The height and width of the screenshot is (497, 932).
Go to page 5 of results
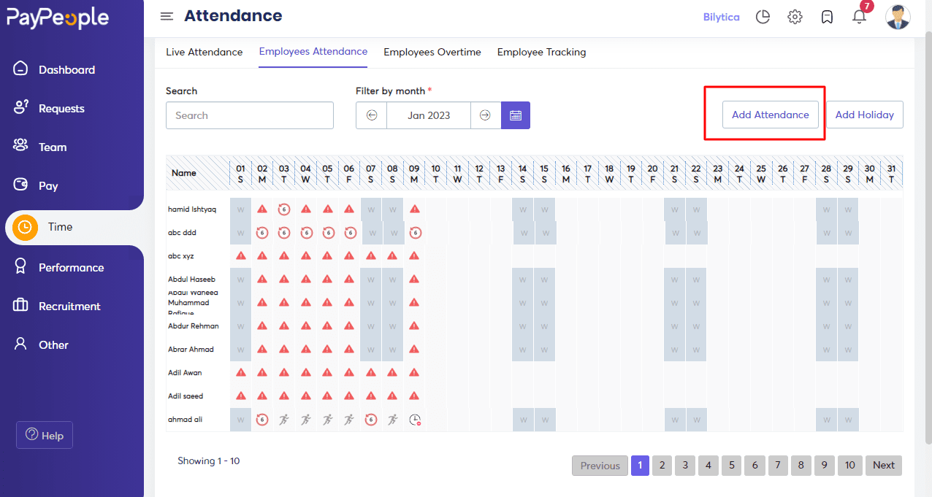click(731, 466)
